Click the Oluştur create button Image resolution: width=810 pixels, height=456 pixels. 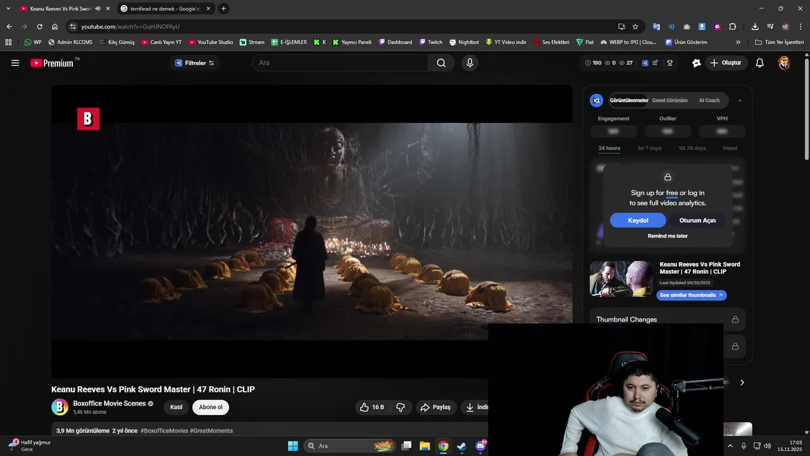pyautogui.click(x=725, y=63)
